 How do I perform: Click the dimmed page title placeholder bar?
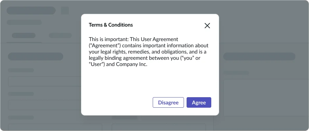pos(31,11)
